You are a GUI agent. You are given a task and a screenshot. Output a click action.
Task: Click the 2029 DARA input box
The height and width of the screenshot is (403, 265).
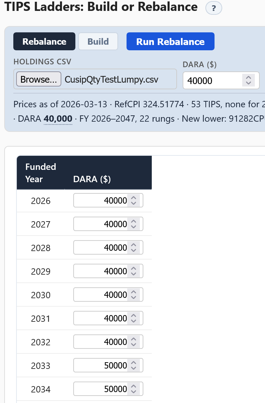point(108,271)
